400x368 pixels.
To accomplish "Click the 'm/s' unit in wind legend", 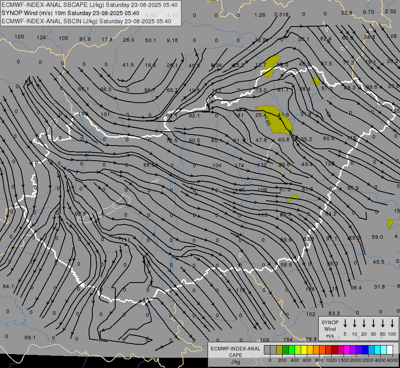I will coord(330,336).
